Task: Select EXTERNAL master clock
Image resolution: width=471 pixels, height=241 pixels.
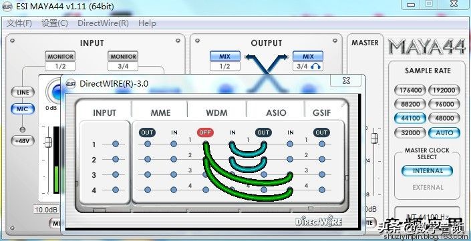Action: 428,188
